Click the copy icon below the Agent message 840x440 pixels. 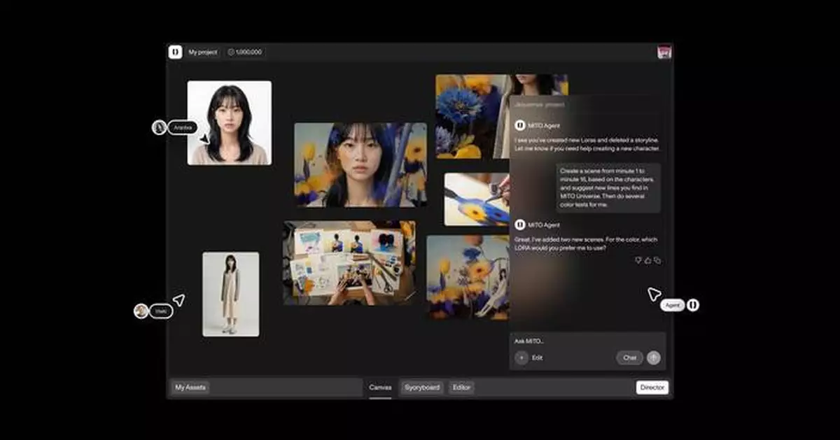[x=657, y=261]
